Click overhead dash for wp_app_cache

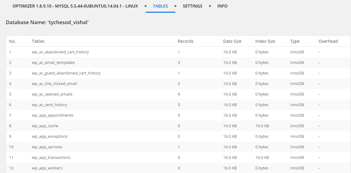pos(319,126)
